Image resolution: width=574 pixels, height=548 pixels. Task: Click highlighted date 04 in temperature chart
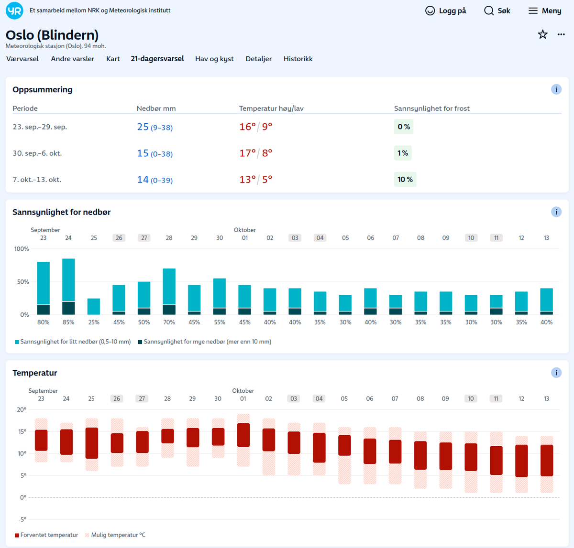pyautogui.click(x=319, y=398)
